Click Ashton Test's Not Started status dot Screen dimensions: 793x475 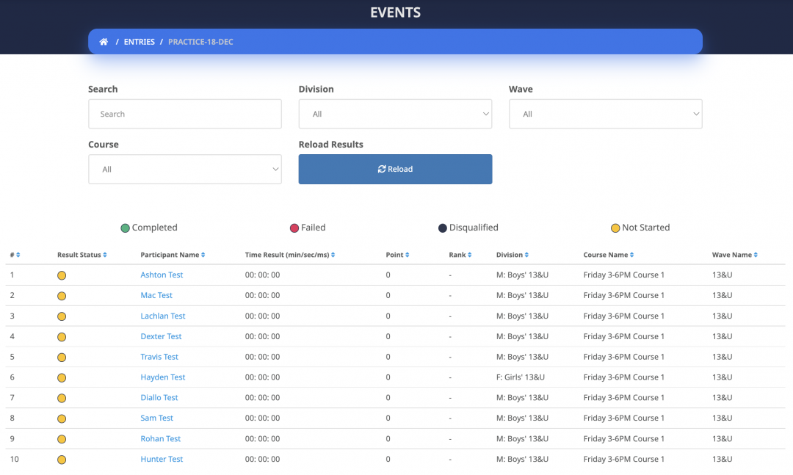(62, 276)
